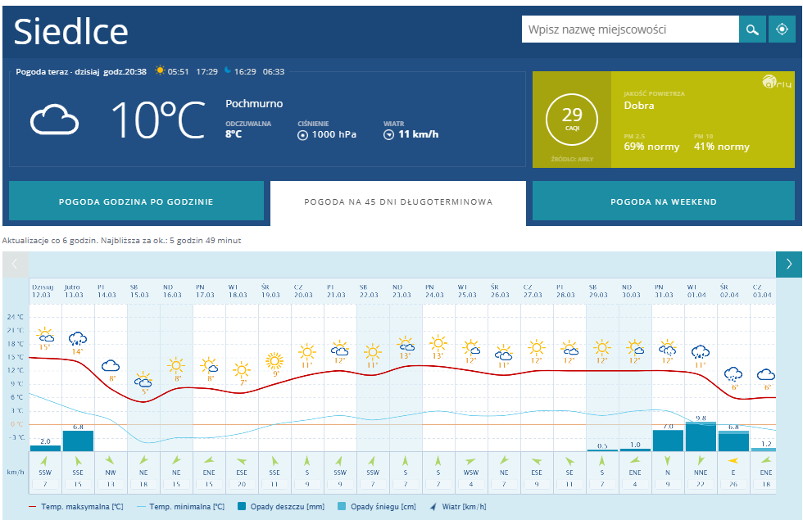Focus the Wpisz nazwę miejscowości search field
This screenshot has width=803, height=520.
pyautogui.click(x=629, y=30)
